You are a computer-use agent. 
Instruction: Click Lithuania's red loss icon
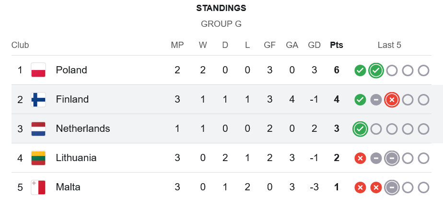[x=360, y=158]
